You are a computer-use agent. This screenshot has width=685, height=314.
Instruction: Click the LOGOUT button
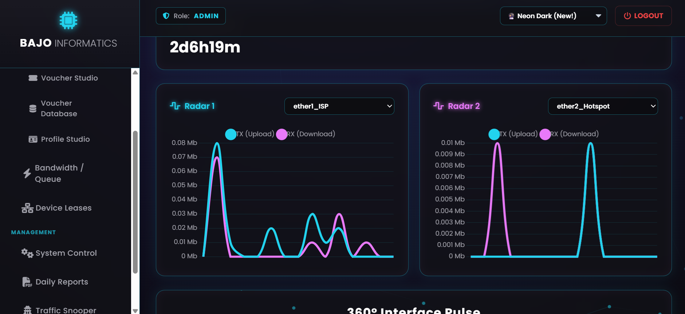pyautogui.click(x=643, y=16)
